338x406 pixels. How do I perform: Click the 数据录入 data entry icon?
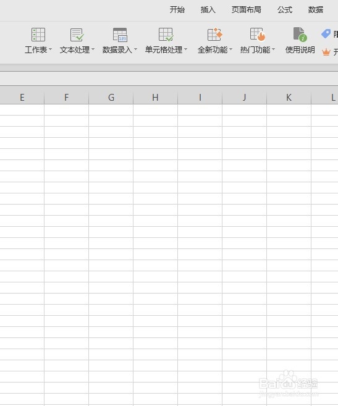pyautogui.click(x=120, y=35)
